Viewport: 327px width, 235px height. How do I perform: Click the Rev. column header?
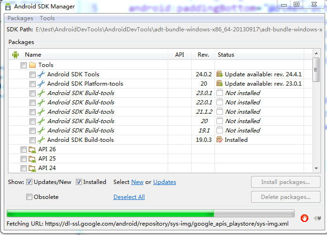203,55
